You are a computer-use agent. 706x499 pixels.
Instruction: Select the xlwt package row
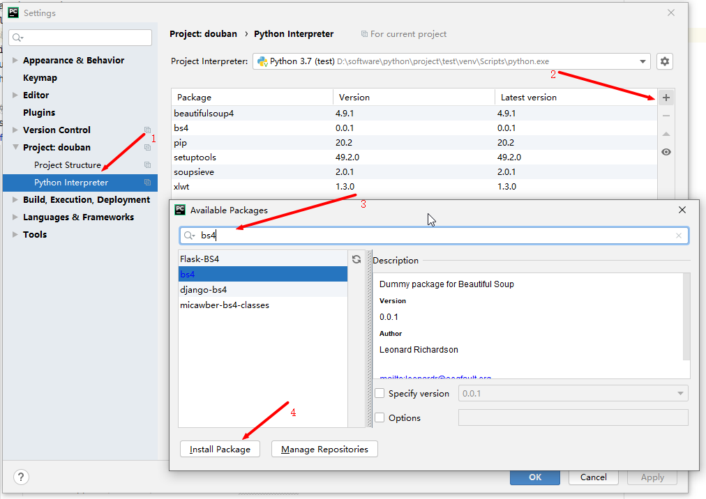tap(414, 186)
